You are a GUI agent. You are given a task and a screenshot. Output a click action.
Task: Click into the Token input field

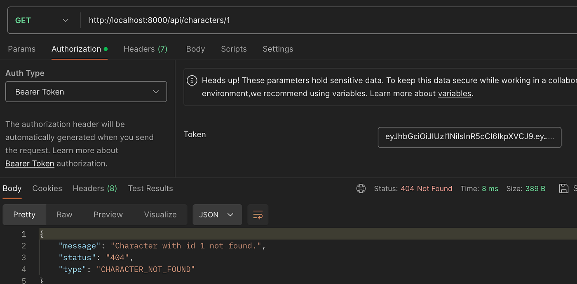469,137
